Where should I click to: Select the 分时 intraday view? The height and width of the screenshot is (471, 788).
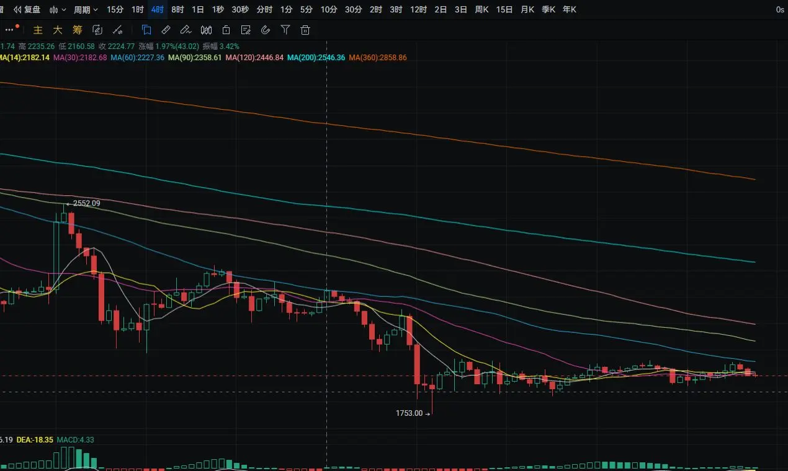click(x=264, y=9)
